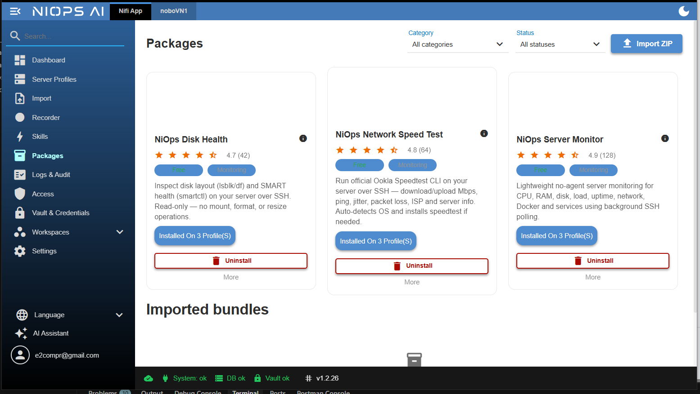Show info for NiOps Disk Health
This screenshot has height=394, width=700.
[303, 138]
